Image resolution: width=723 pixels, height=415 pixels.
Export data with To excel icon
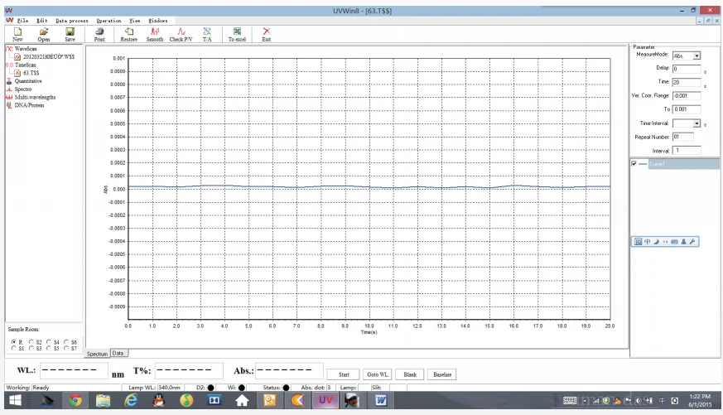point(237,34)
